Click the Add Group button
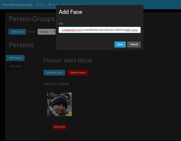 pyautogui.click(x=17, y=32)
